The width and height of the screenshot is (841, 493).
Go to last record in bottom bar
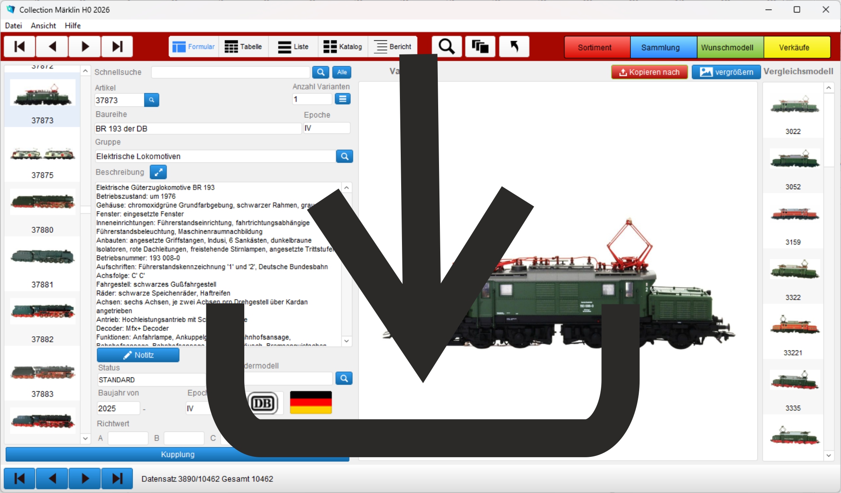117,478
